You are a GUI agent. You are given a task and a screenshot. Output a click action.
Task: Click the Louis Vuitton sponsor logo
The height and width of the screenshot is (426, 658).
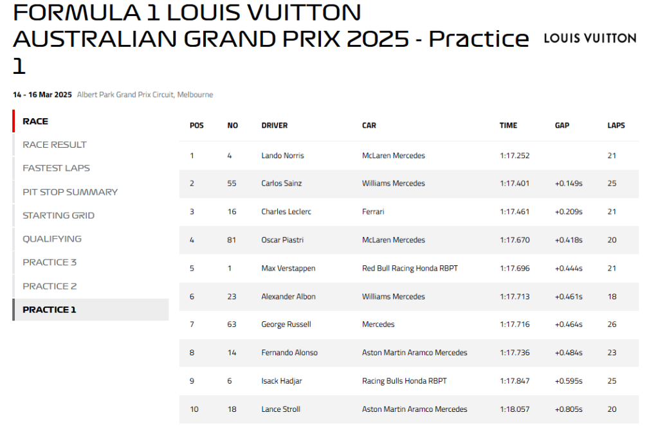589,38
